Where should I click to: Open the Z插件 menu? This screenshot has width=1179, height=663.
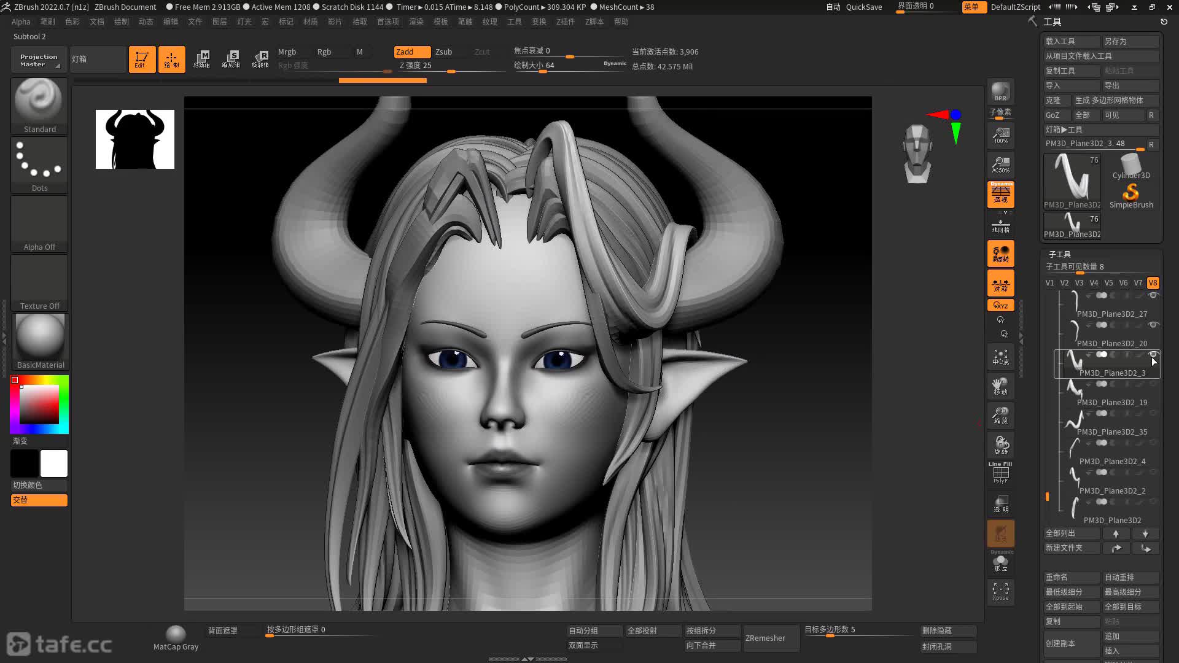[x=565, y=21]
